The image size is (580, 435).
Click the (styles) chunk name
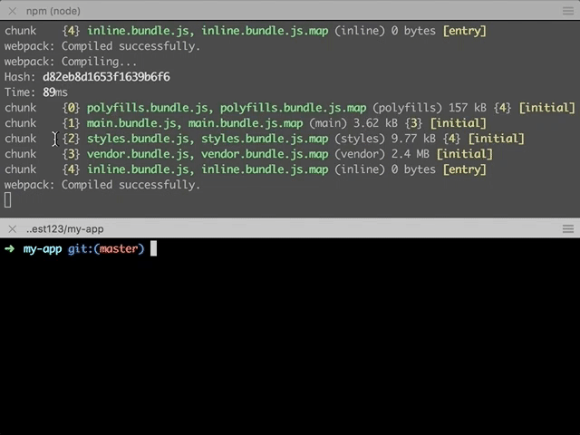(360, 139)
